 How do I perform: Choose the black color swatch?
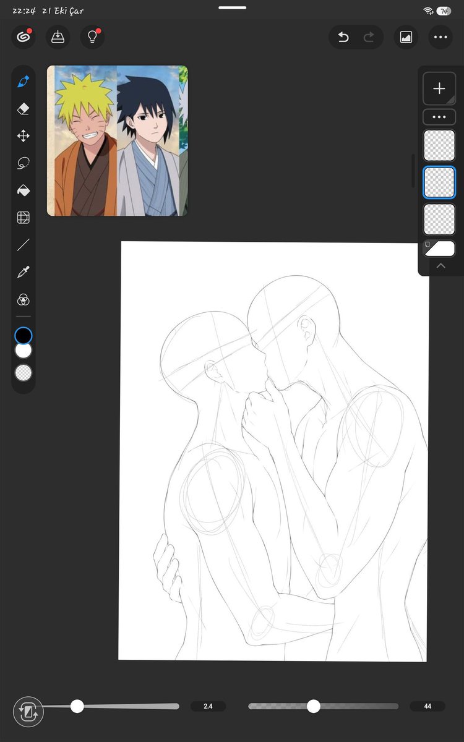24,336
